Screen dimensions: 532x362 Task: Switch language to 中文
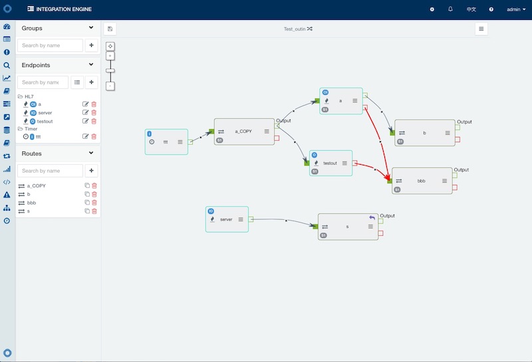471,9
